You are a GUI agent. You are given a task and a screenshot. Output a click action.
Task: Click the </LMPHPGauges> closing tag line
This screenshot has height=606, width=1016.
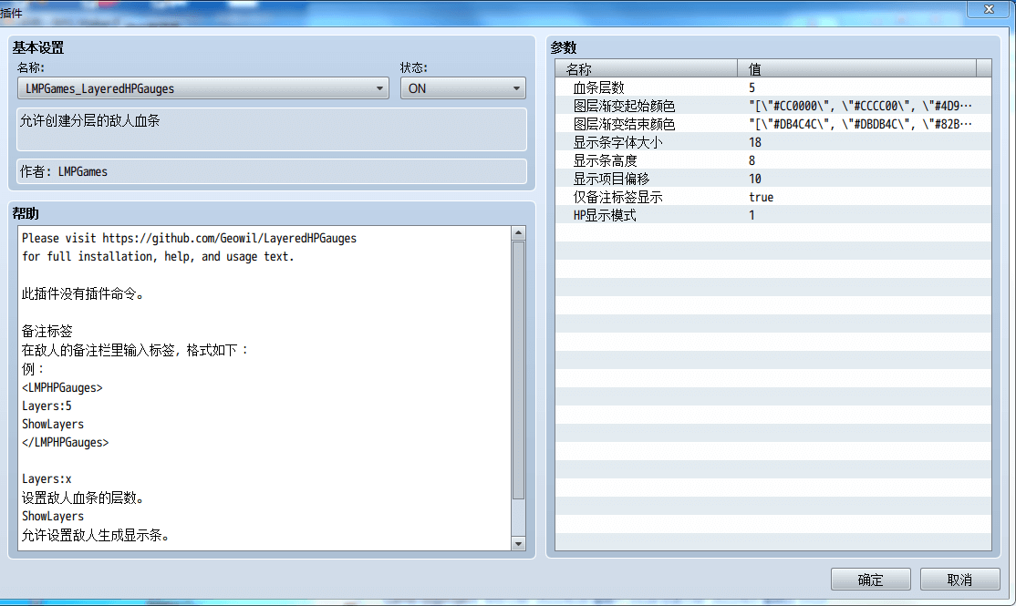[66, 442]
